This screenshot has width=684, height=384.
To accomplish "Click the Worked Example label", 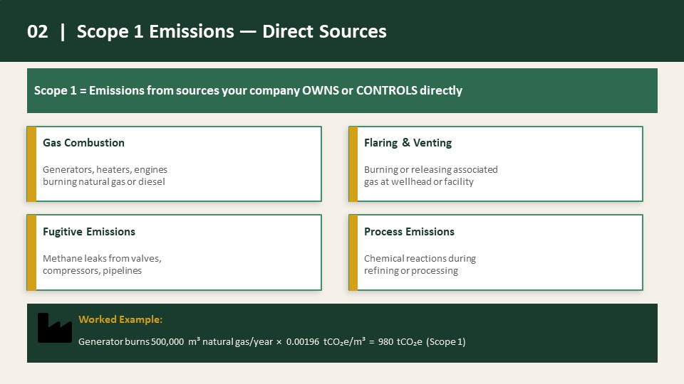I will click(x=120, y=319).
